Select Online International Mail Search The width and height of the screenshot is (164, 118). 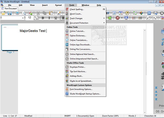pyautogui.click(x=85, y=59)
